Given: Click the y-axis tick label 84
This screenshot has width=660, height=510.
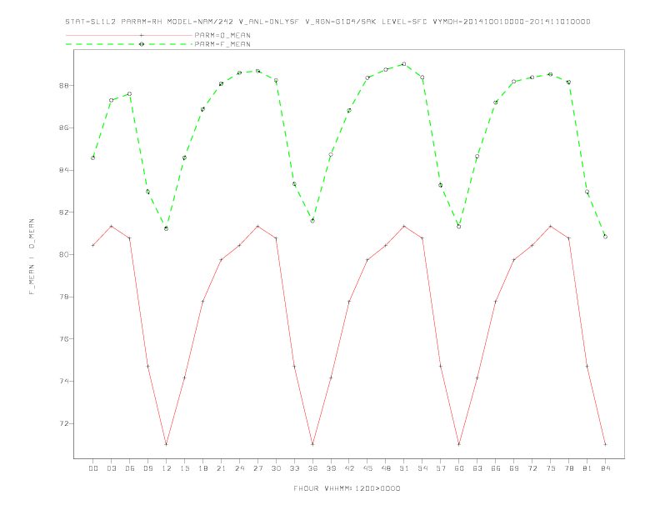Looking at the screenshot, I should coord(64,170).
